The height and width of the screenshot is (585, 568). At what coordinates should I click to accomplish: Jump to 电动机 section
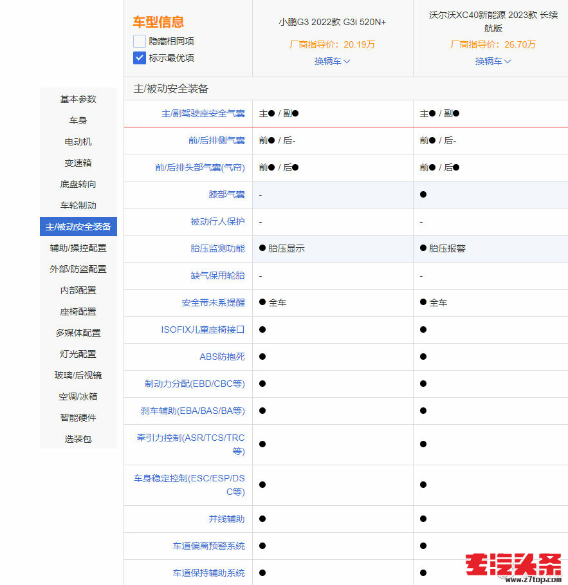click(78, 142)
